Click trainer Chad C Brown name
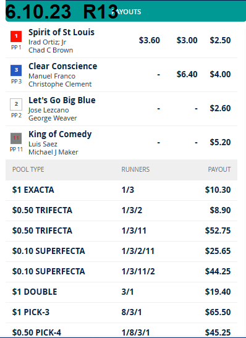This screenshot has width=246, height=338. pyautogui.click(x=51, y=50)
